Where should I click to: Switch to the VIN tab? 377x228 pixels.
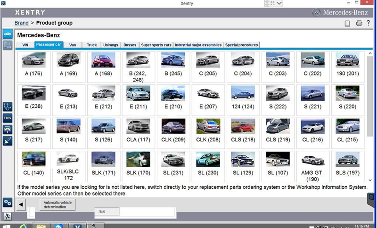click(x=25, y=45)
